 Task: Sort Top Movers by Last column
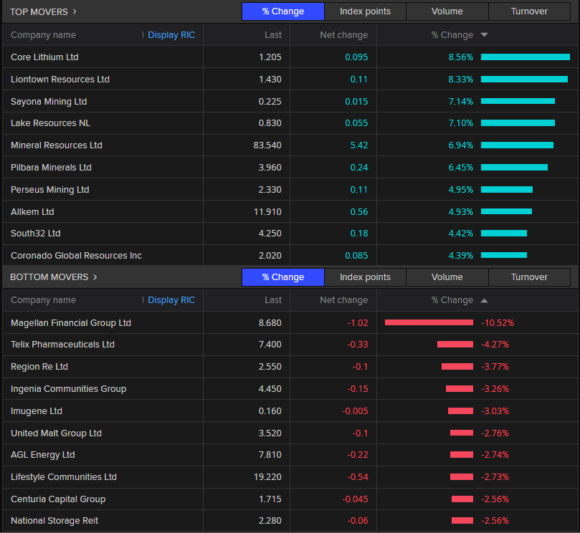pyautogui.click(x=273, y=35)
